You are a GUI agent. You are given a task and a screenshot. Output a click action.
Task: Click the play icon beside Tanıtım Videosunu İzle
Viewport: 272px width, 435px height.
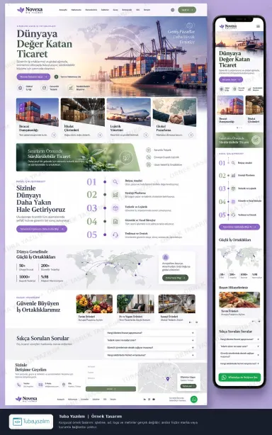pyautogui.click(x=56, y=77)
